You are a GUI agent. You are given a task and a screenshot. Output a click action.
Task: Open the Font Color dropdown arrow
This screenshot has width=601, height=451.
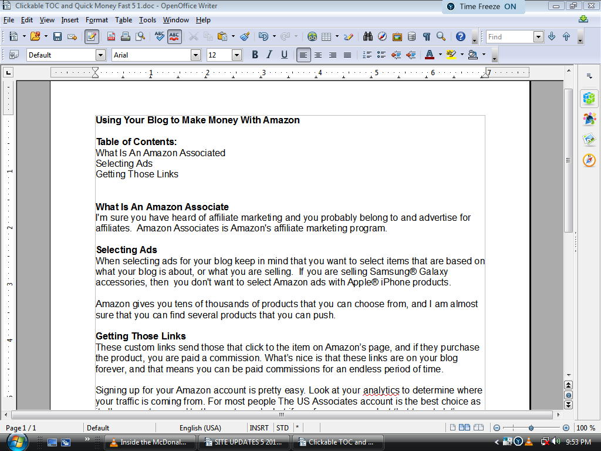coord(440,55)
